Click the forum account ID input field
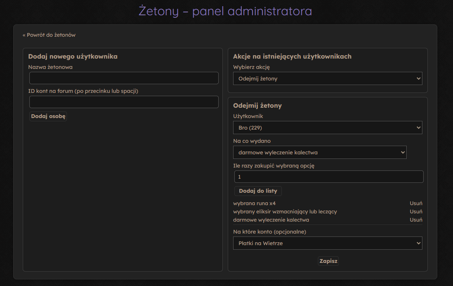This screenshot has height=286, width=453. (x=124, y=102)
